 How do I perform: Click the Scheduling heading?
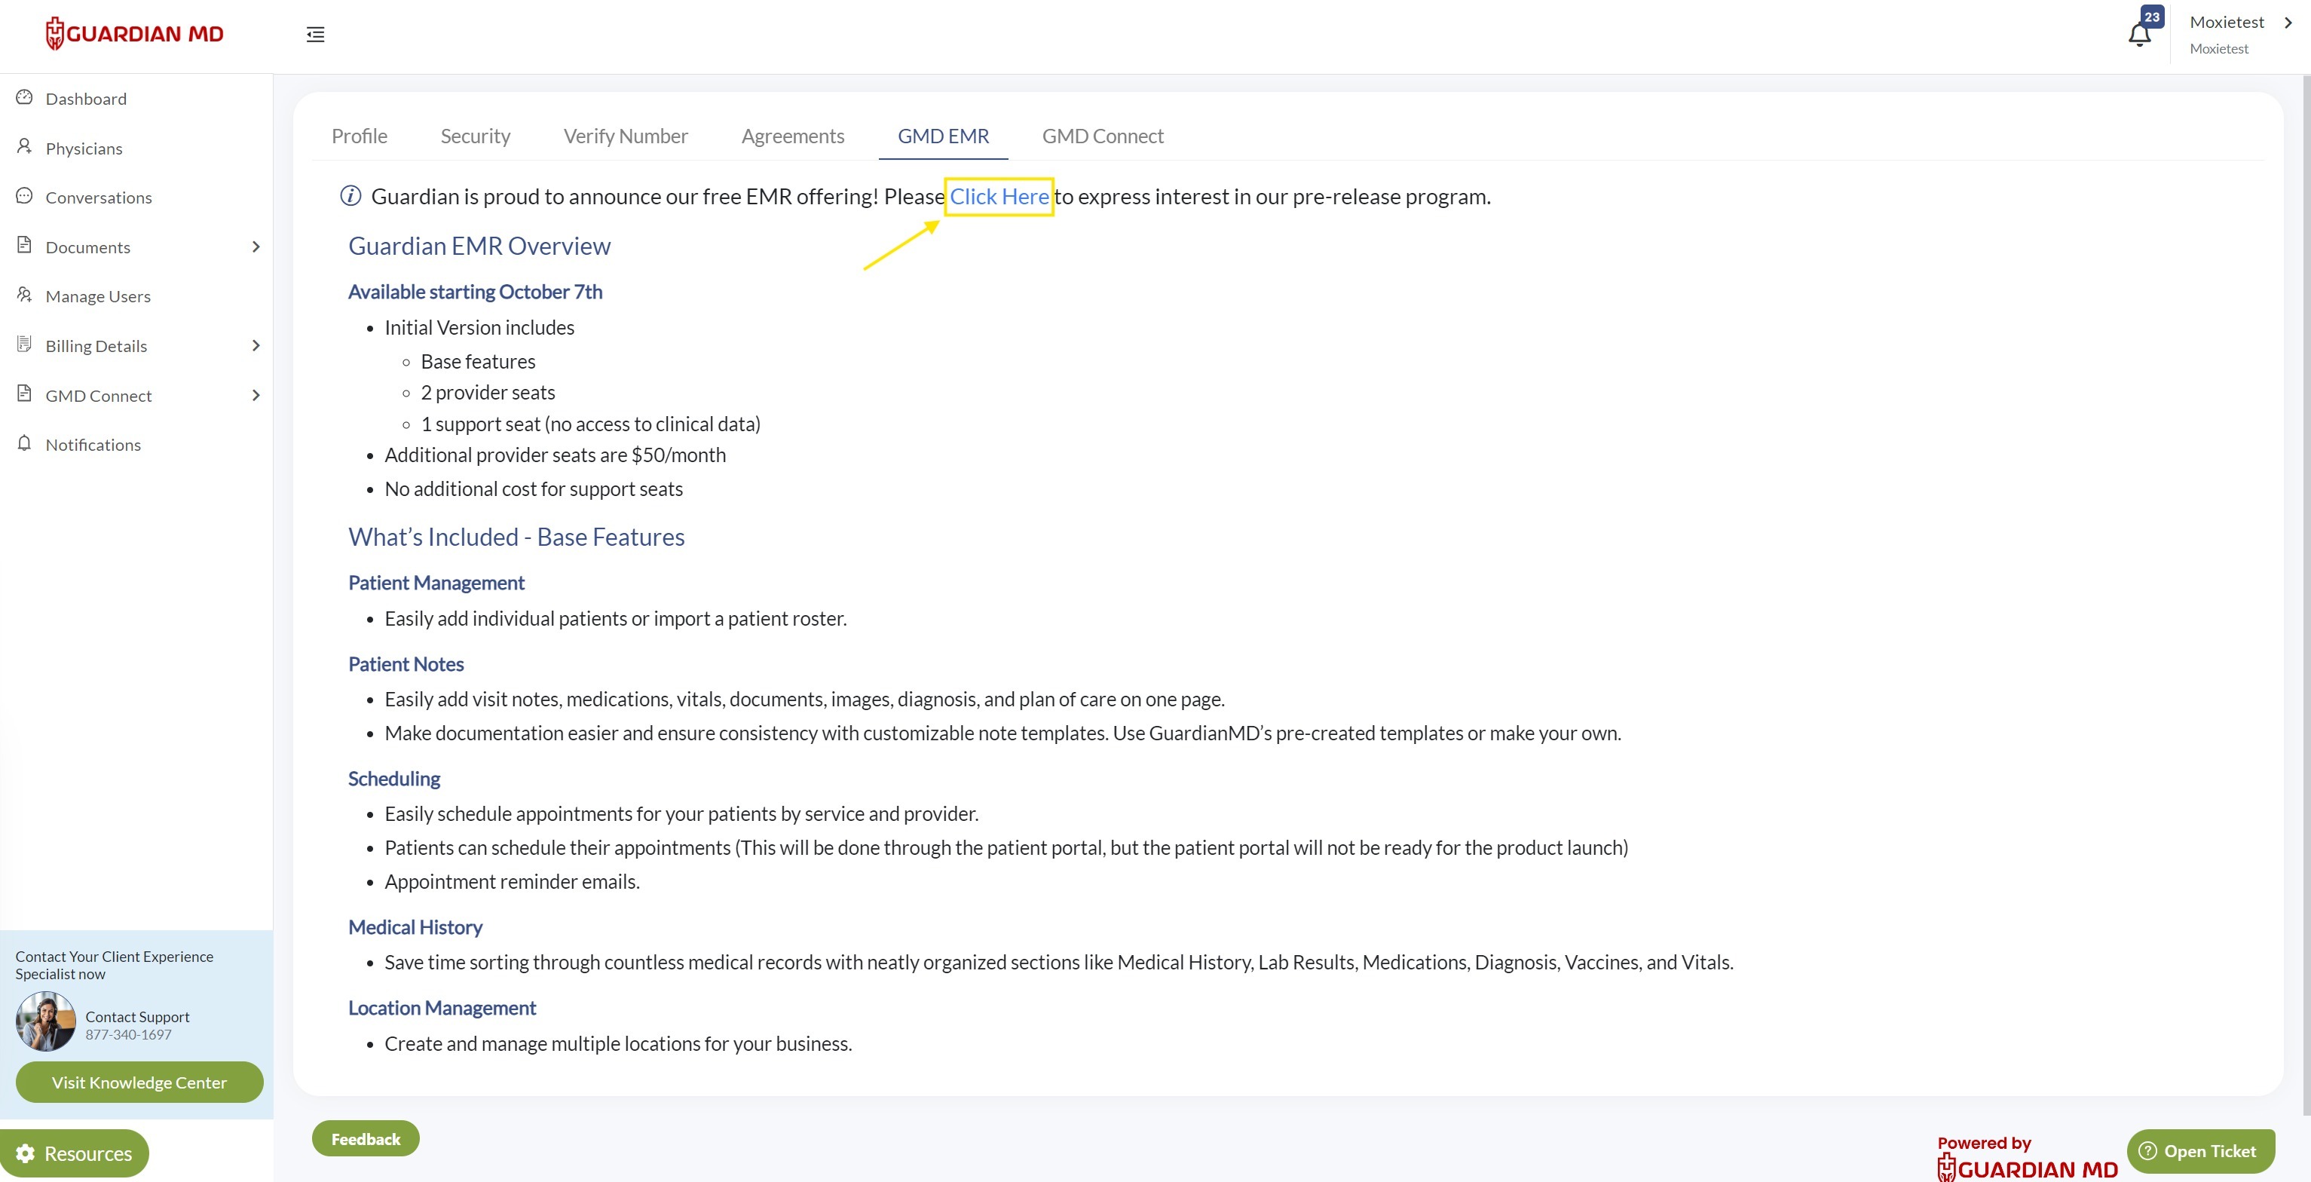point(394,778)
